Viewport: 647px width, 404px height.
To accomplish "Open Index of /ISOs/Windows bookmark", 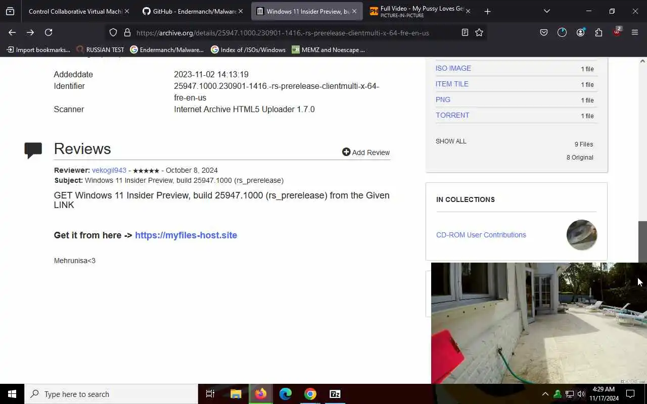I will 248,49.
